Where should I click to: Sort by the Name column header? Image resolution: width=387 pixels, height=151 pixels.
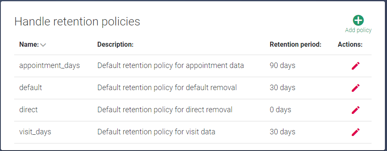(x=29, y=44)
